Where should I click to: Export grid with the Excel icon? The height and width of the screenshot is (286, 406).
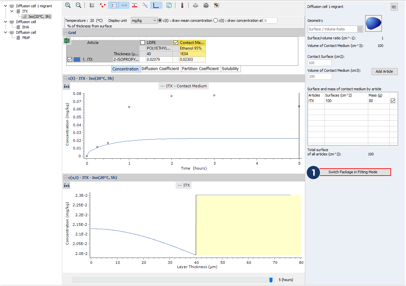click(x=67, y=41)
